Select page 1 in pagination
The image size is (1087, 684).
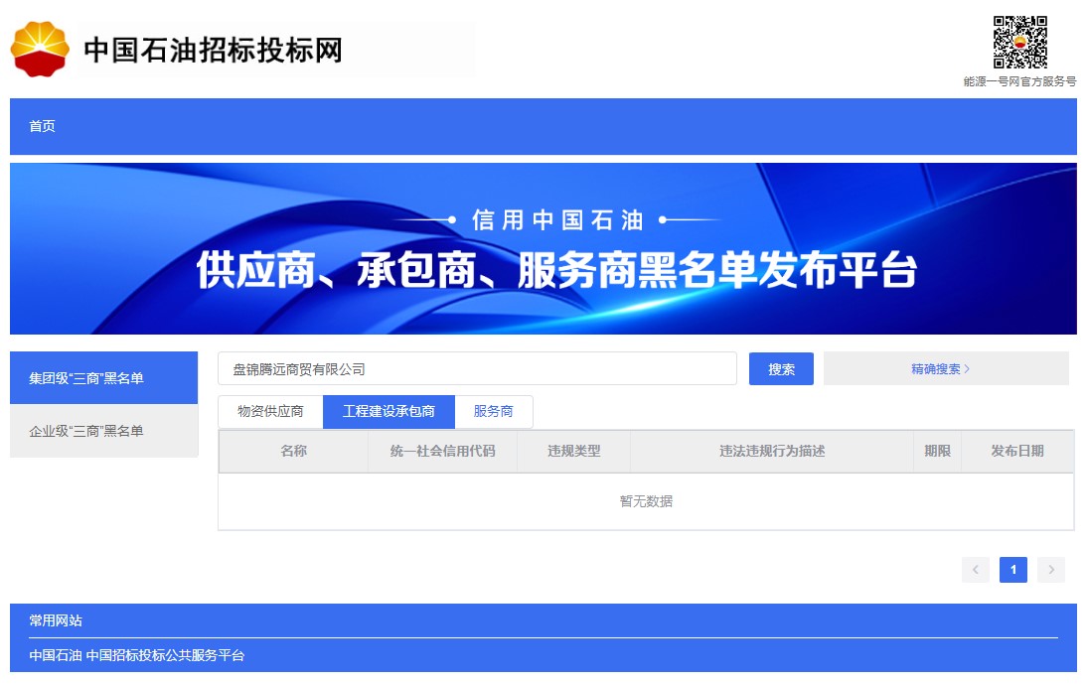click(1012, 570)
